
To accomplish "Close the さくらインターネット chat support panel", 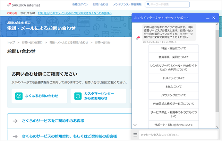I will tap(214, 18).
